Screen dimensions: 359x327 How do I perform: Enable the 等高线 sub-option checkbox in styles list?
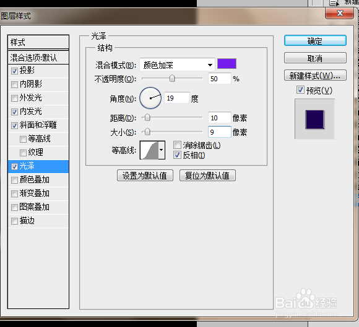pos(23,139)
